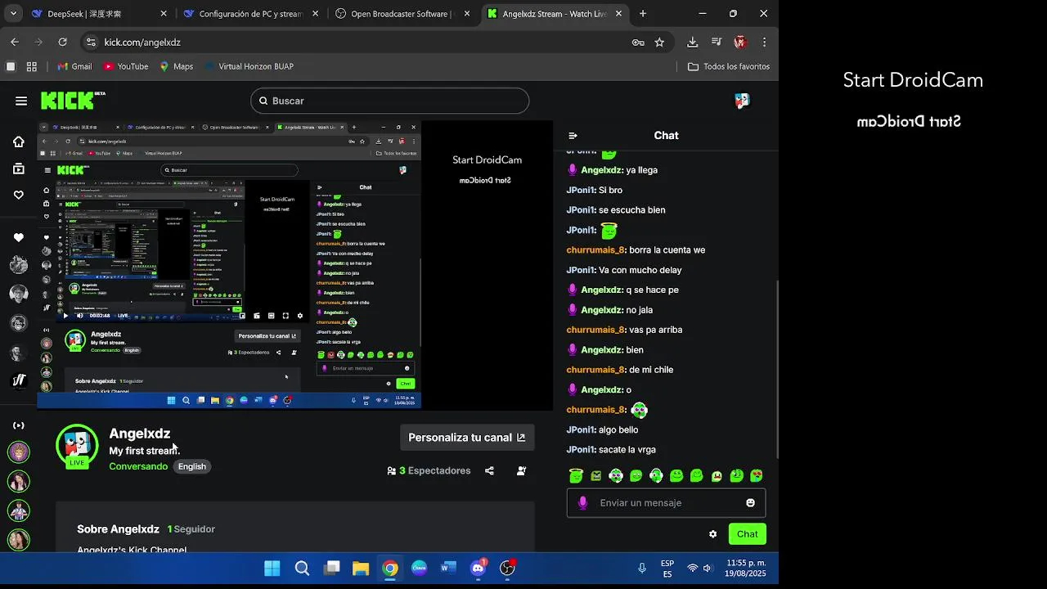Insert the emote with purple glasses and headphones
Viewport: 1047px width, 589px height.
(x=616, y=475)
